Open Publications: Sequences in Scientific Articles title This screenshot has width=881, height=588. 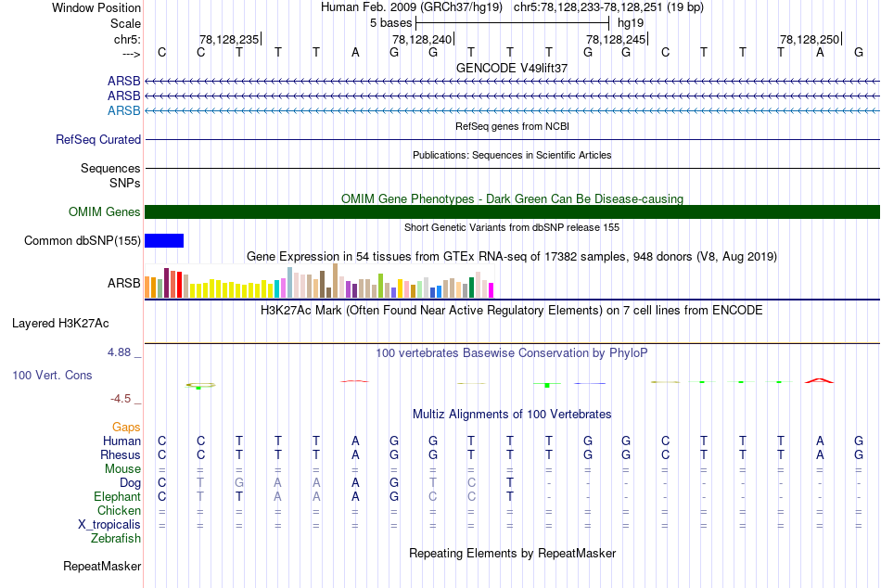coord(512,155)
